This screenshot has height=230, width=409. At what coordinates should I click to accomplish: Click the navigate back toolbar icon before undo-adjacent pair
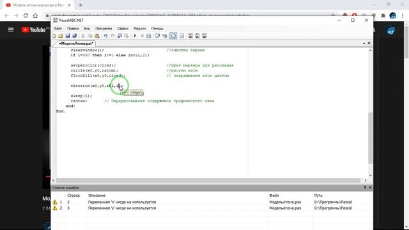coord(120,36)
